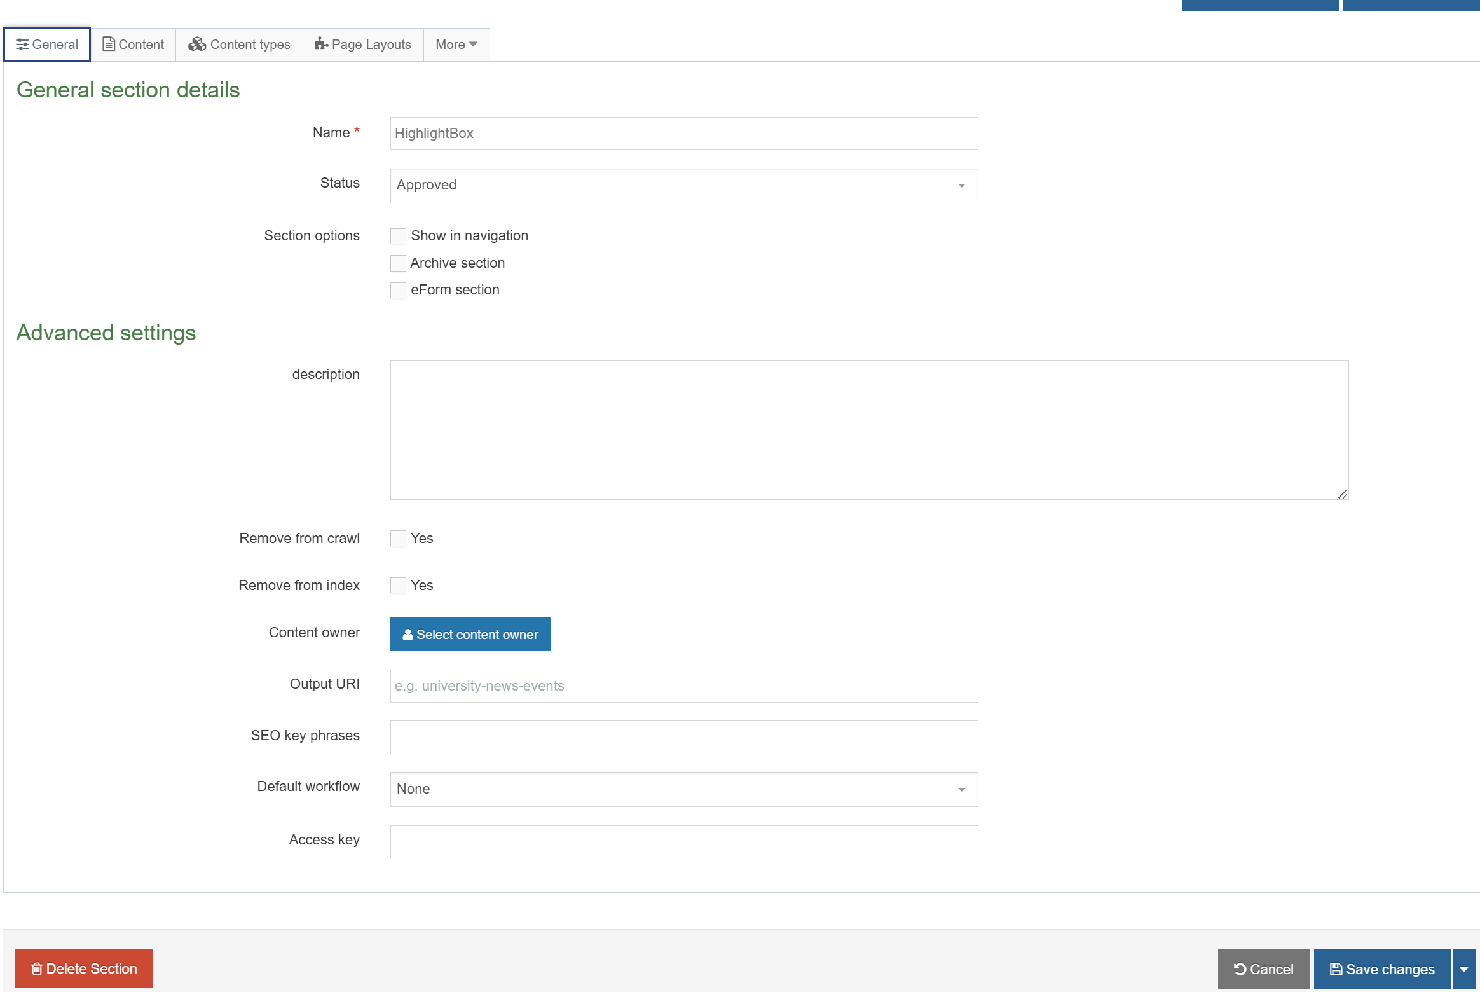Open the Save changes split arrow menu
The width and height of the screenshot is (1480, 992).
tap(1463, 969)
